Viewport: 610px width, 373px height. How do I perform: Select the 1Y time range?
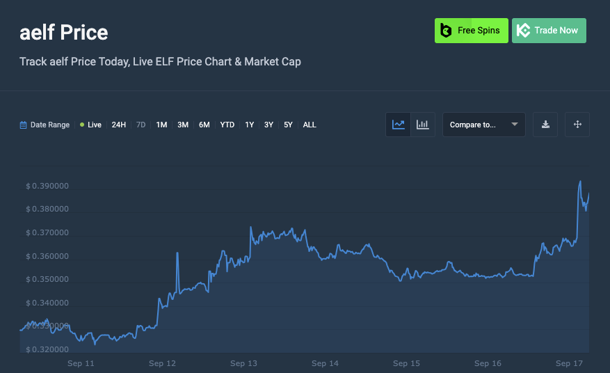pos(250,125)
